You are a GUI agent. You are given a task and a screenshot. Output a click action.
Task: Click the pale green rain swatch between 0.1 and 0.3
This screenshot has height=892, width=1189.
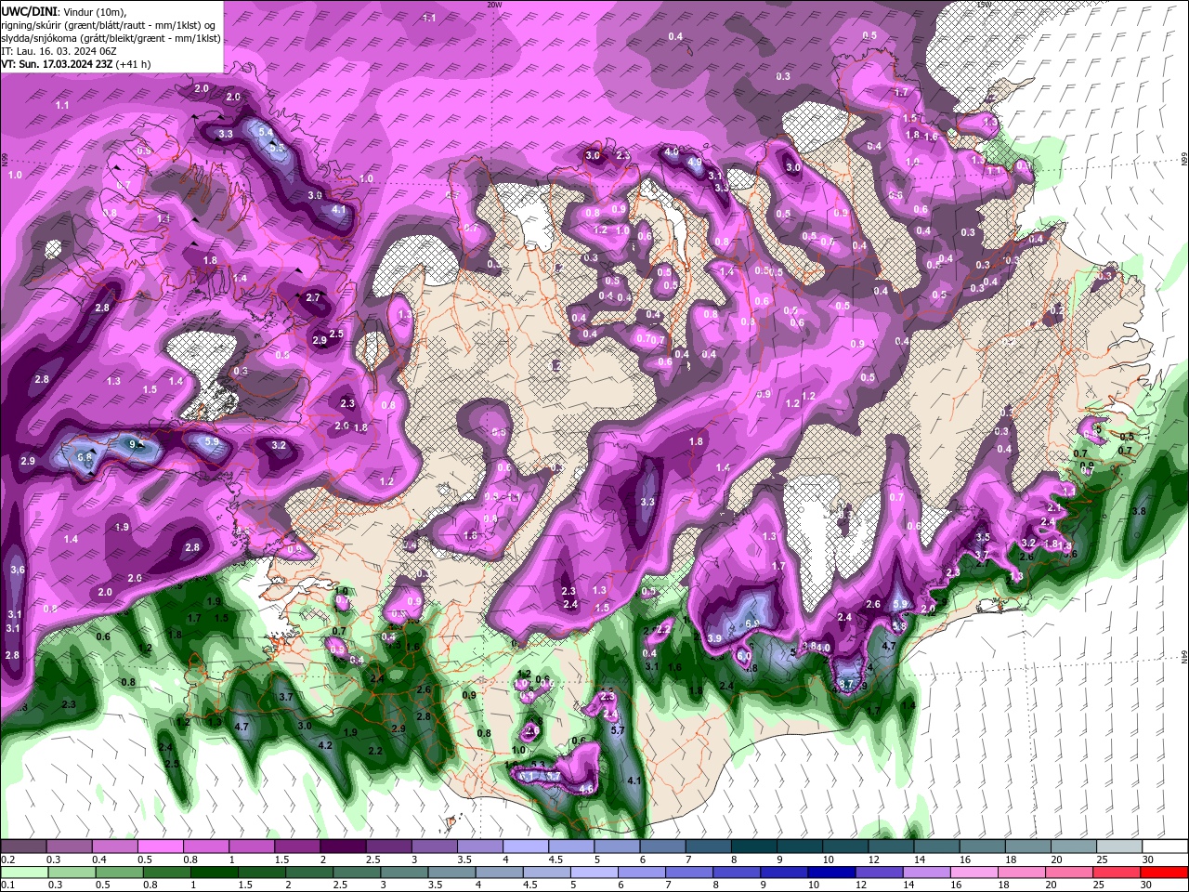[x=25, y=872]
